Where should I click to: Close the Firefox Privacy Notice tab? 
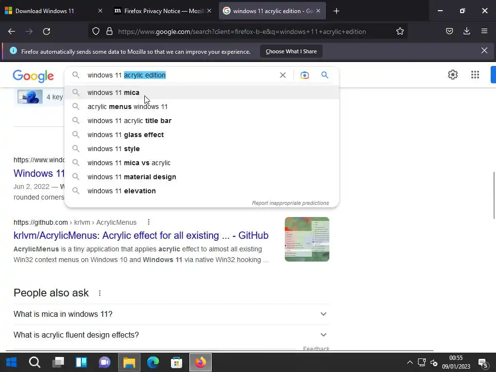[x=209, y=11]
